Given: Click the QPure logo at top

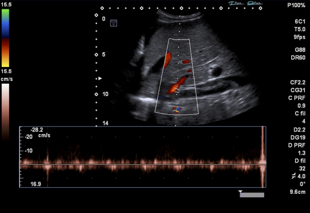Looking at the screenshot, I should [x=254, y=3].
